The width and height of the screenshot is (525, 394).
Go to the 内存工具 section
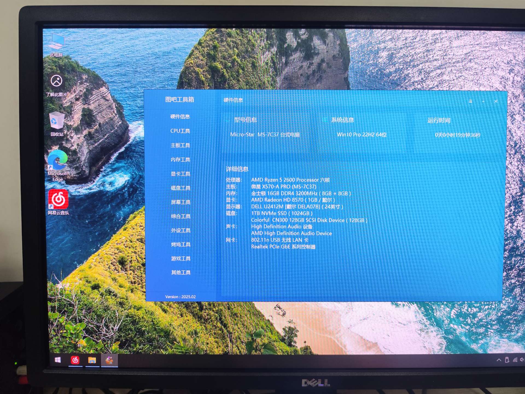pos(180,160)
